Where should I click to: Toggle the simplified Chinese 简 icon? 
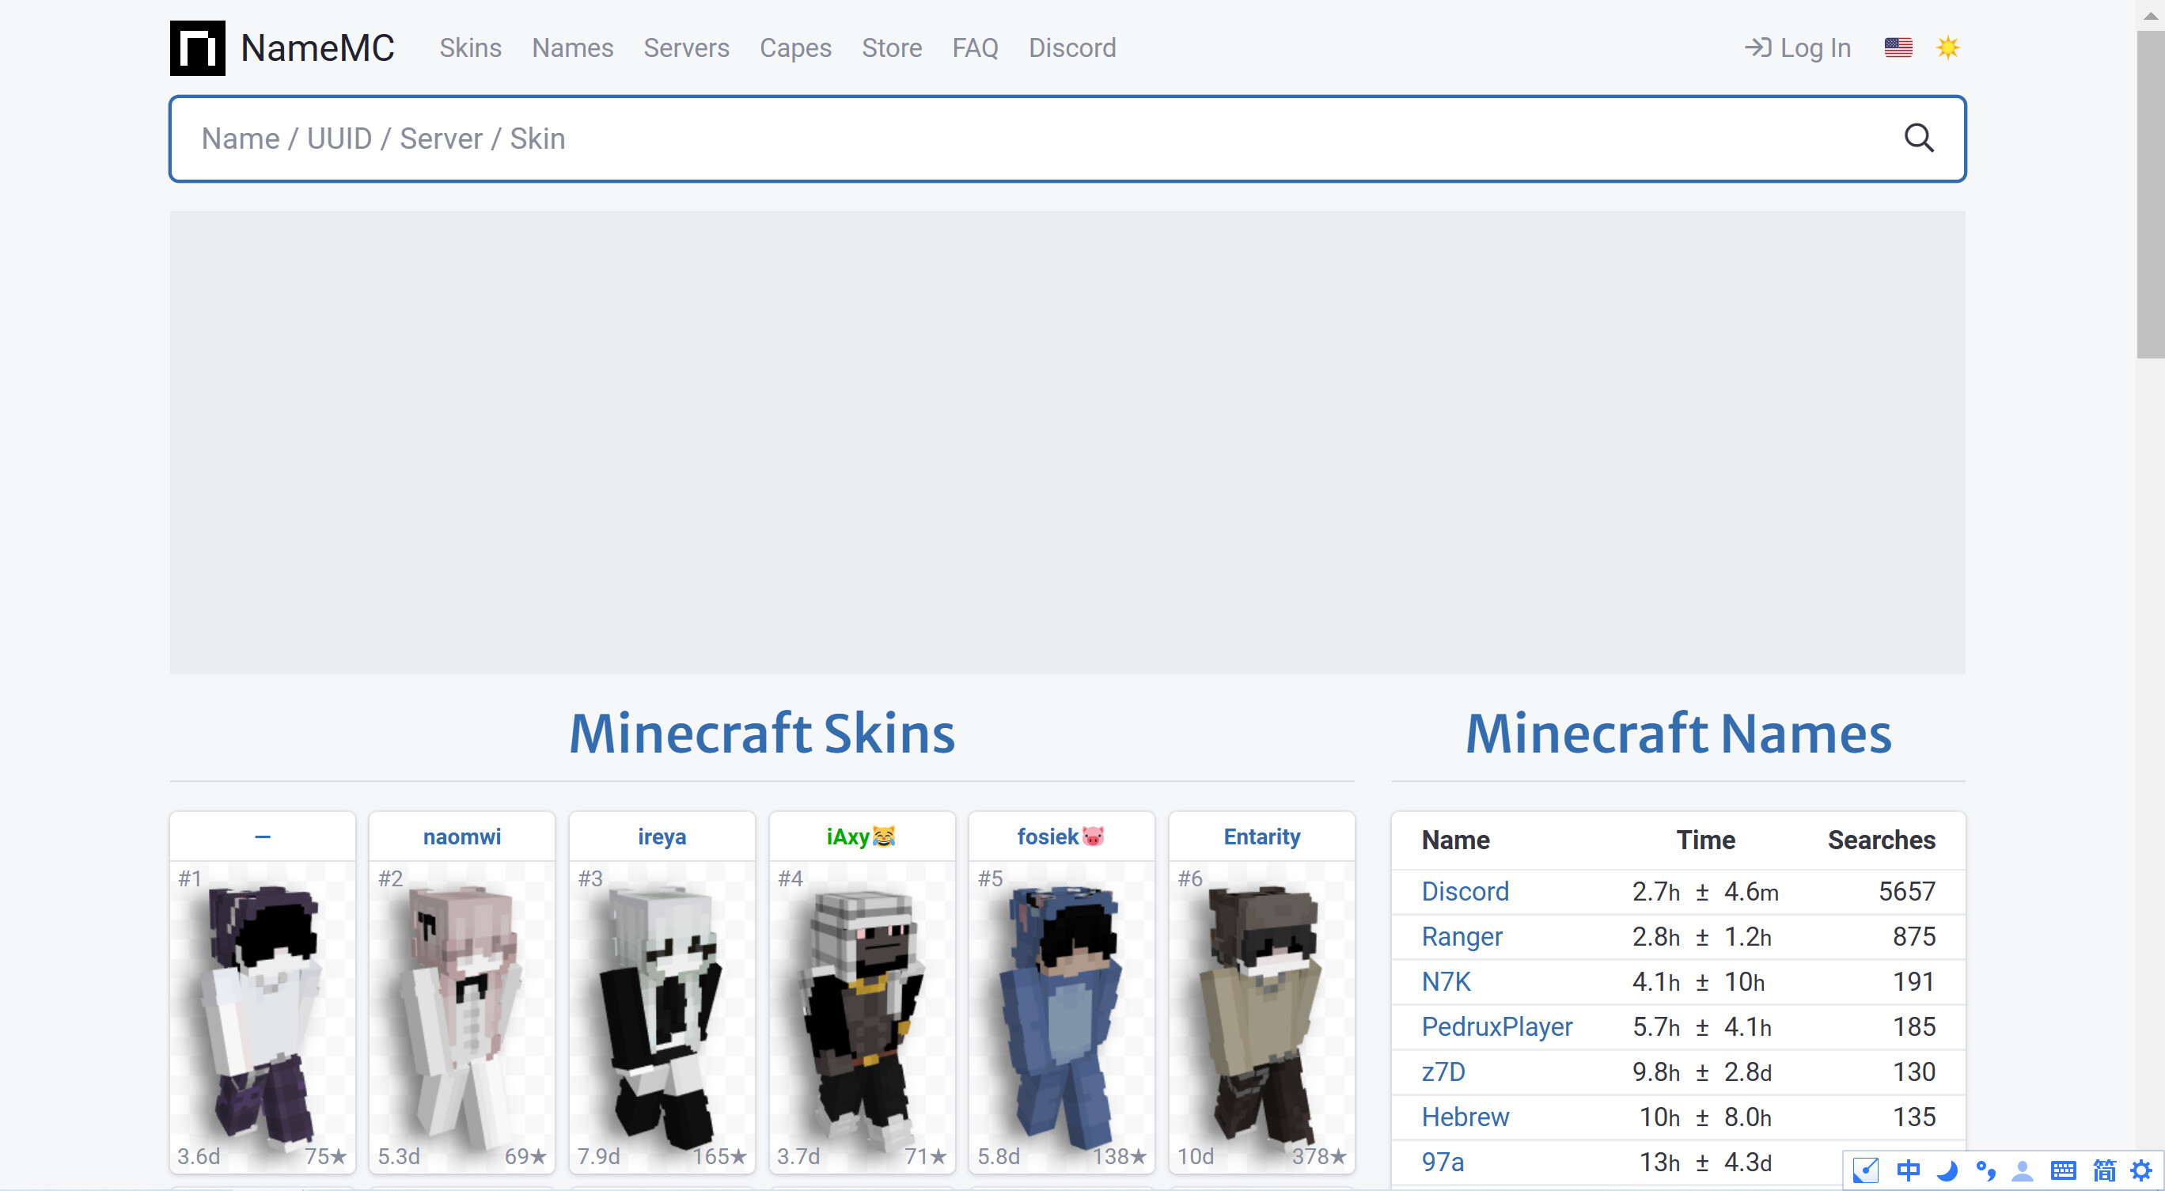(x=2103, y=1170)
